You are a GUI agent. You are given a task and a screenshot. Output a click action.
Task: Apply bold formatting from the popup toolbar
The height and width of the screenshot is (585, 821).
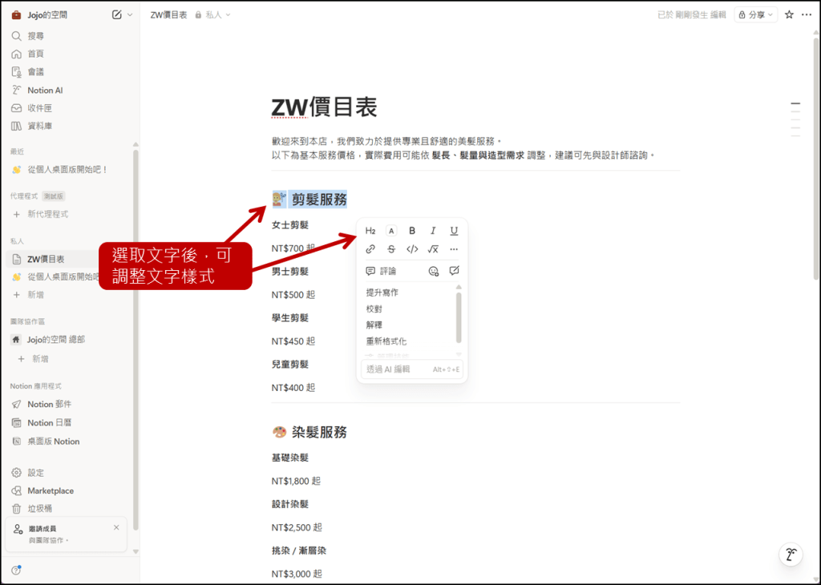point(412,231)
